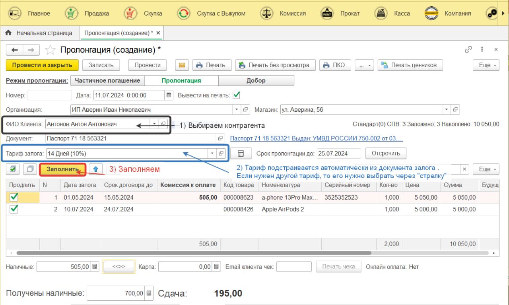Expand the Магазин dropdown list

coord(447,109)
